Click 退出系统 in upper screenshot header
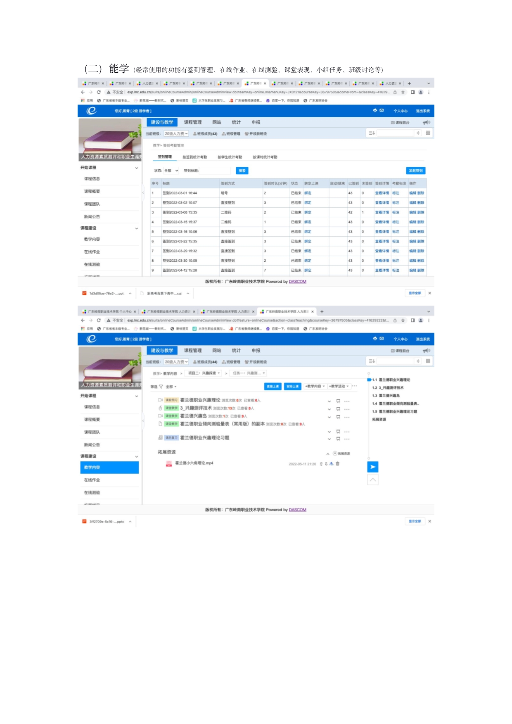Image resolution: width=512 pixels, height=724 pixels. [423, 111]
